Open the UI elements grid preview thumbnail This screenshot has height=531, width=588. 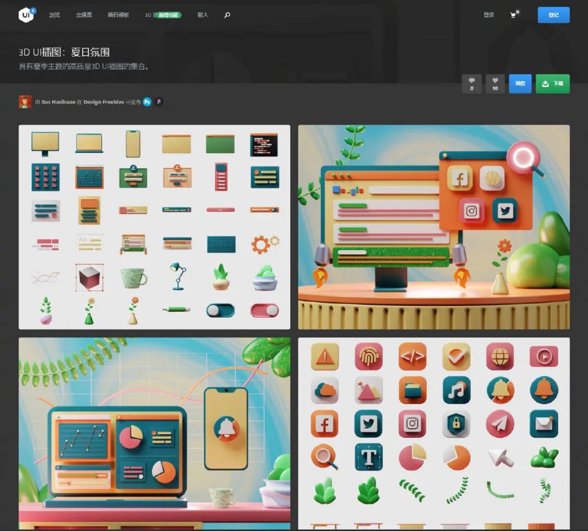click(155, 227)
